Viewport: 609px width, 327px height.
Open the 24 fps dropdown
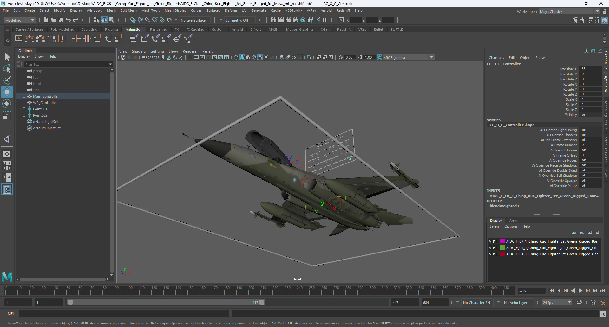pyautogui.click(x=557, y=303)
